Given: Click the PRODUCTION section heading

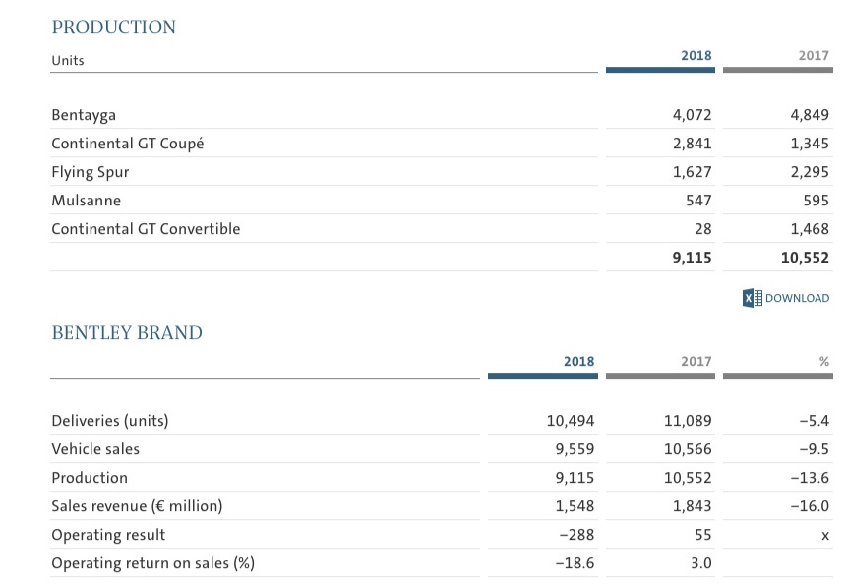Looking at the screenshot, I should point(113,27).
